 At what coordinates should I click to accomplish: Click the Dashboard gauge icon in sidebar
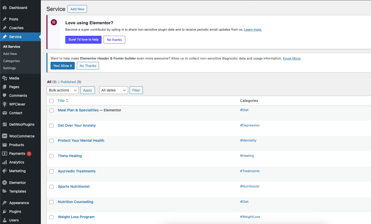pos(5,8)
